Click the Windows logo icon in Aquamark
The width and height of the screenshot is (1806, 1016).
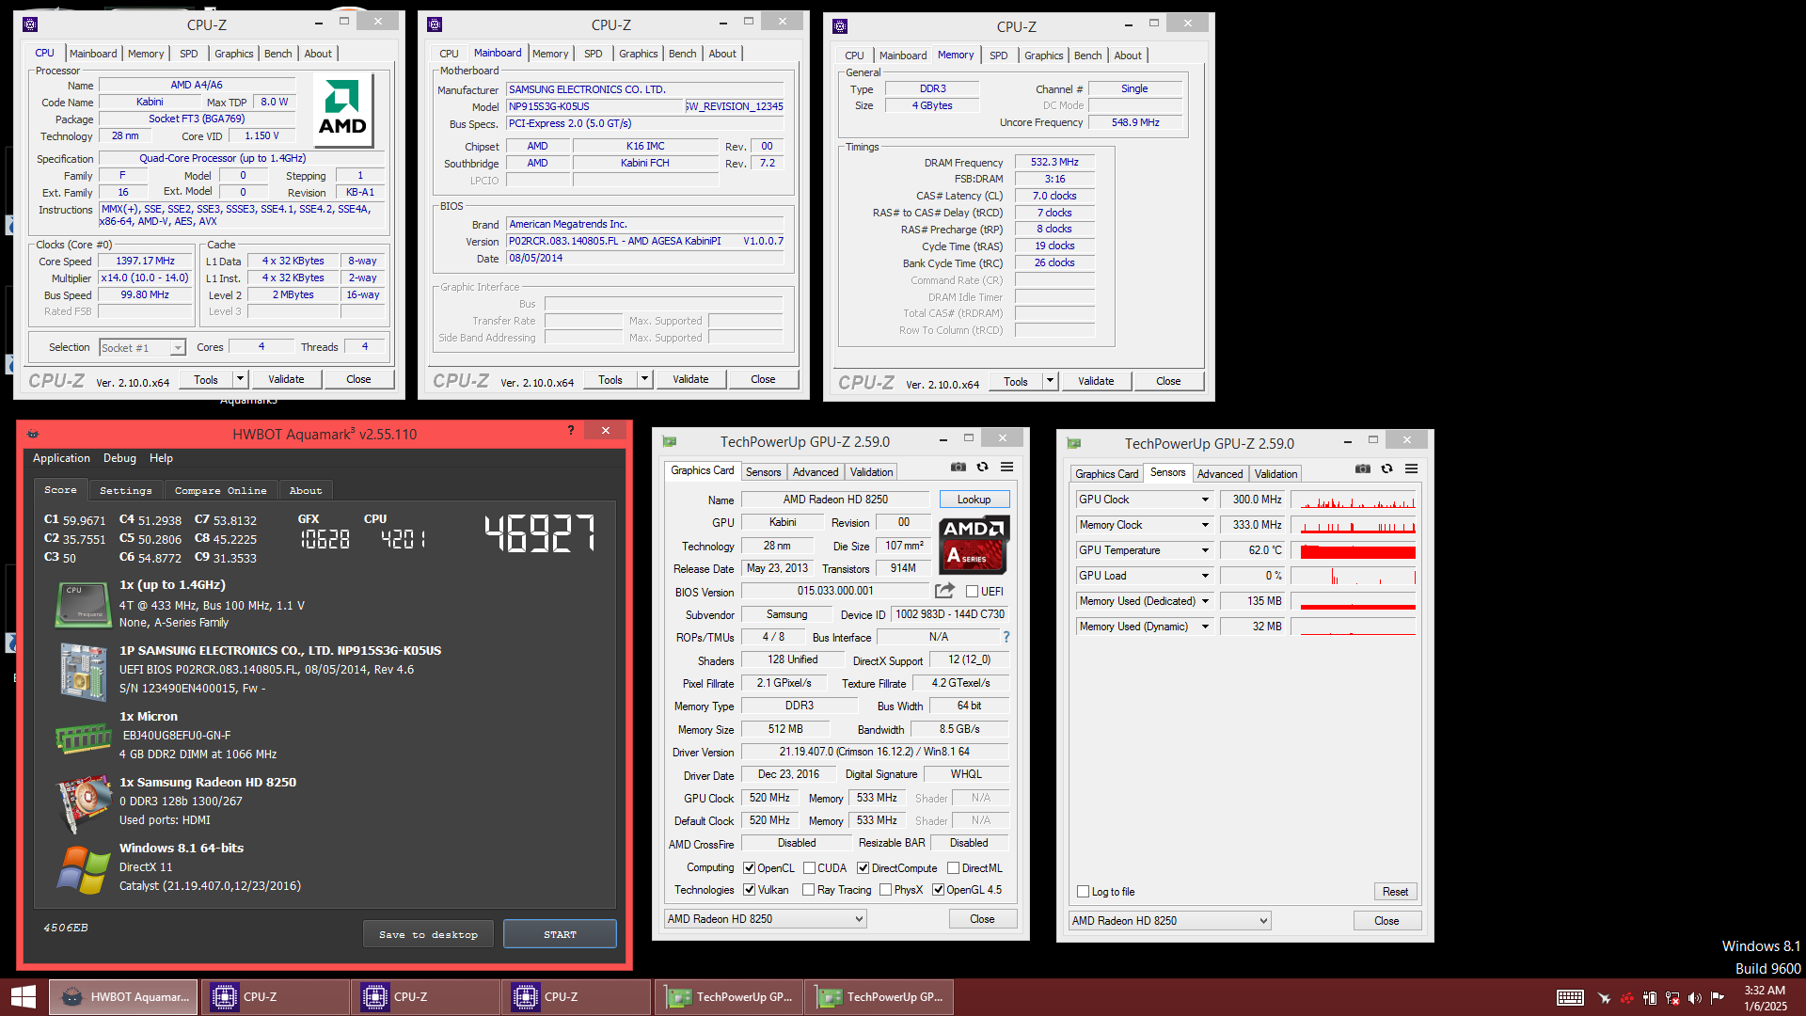click(83, 870)
